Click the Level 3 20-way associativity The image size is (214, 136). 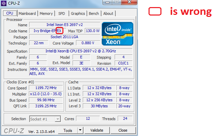(x=124, y=106)
